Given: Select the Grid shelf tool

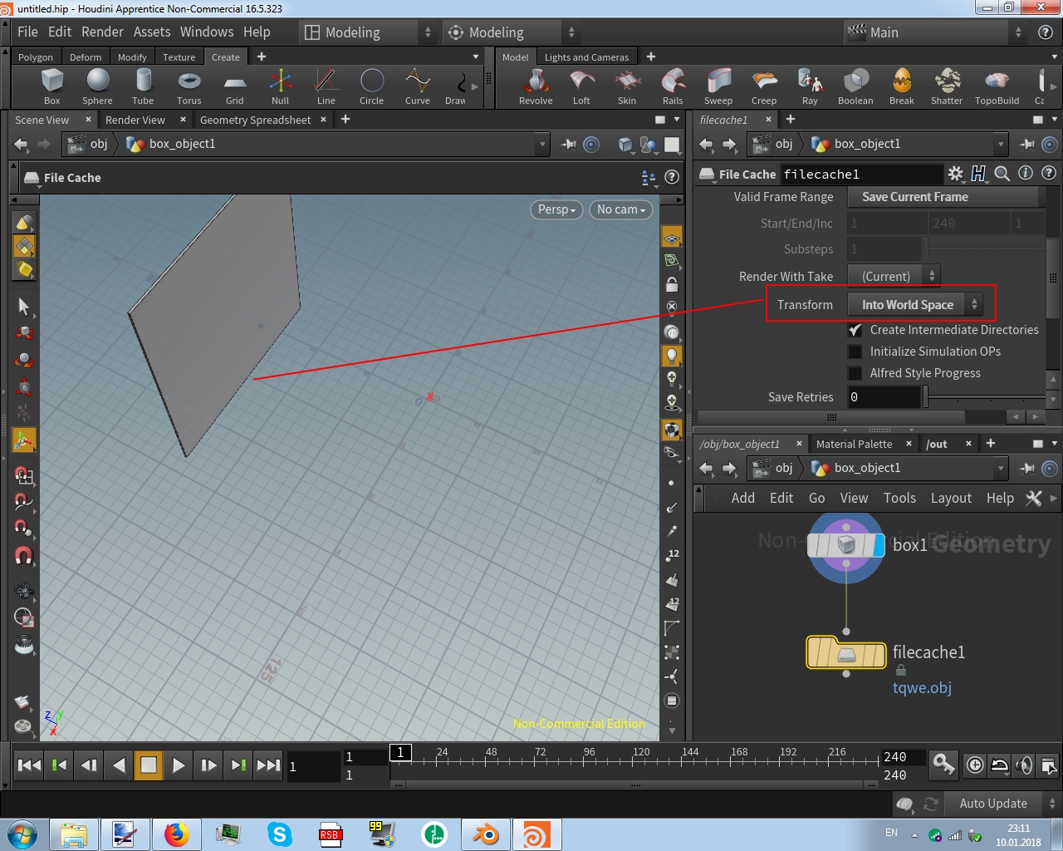Looking at the screenshot, I should (235, 87).
